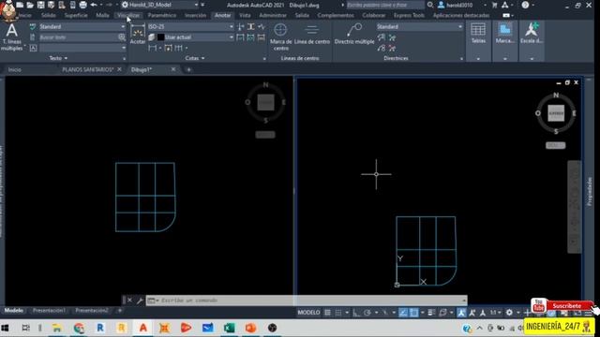600x337 pixels.
Task: Open the harold3010 account dropdown
Action: [x=462, y=5]
